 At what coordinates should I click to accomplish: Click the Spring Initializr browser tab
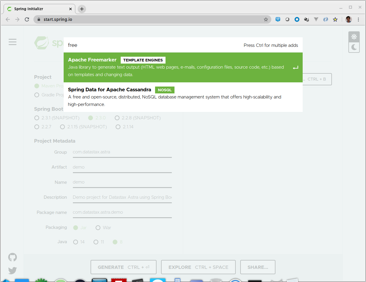39,9
